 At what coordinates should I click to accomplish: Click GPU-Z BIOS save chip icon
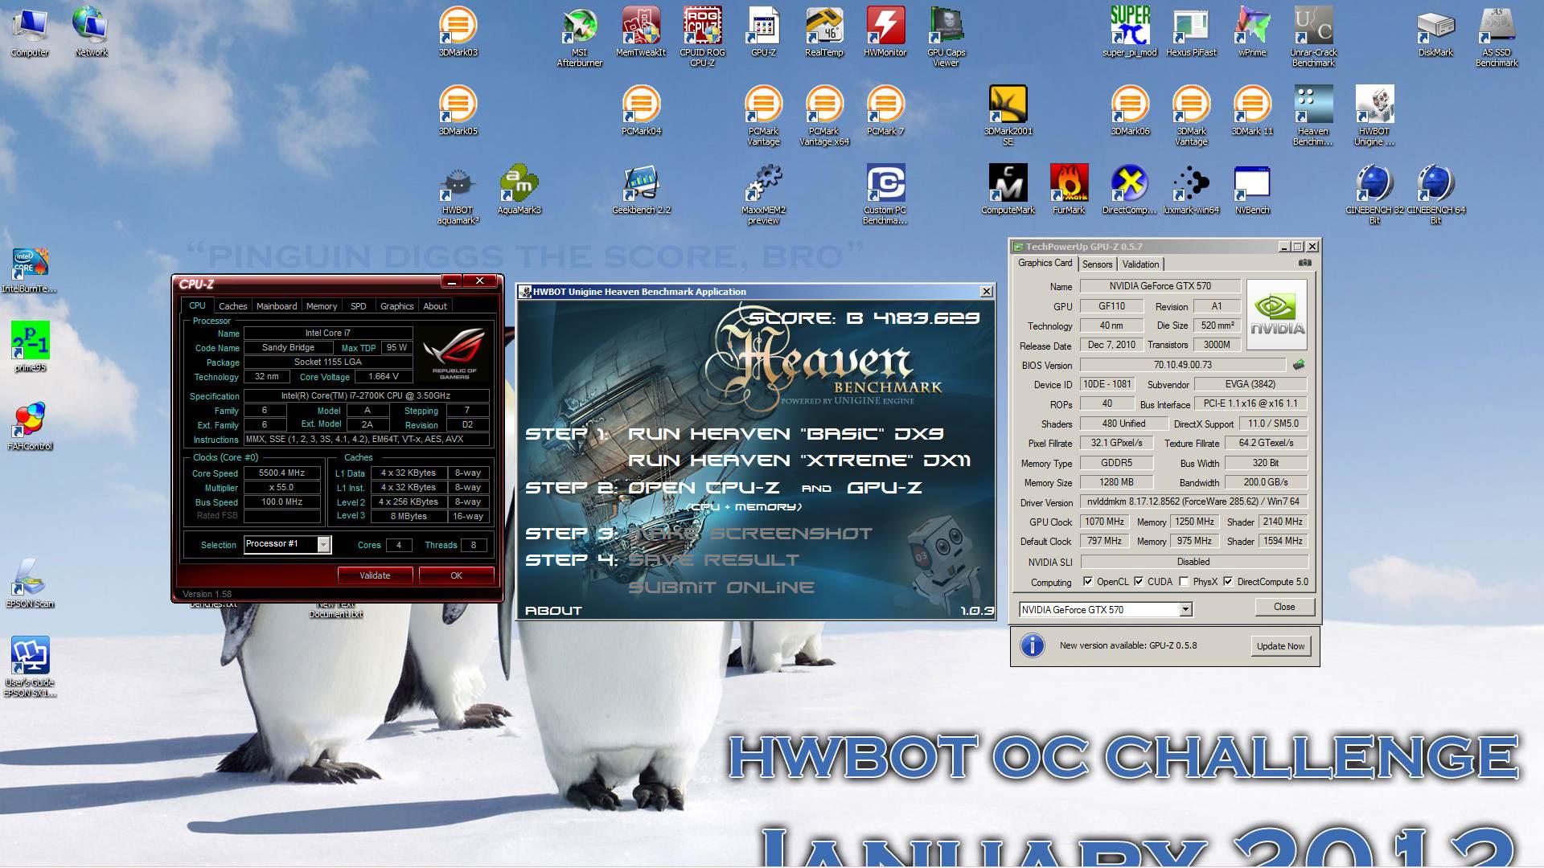pos(1298,365)
